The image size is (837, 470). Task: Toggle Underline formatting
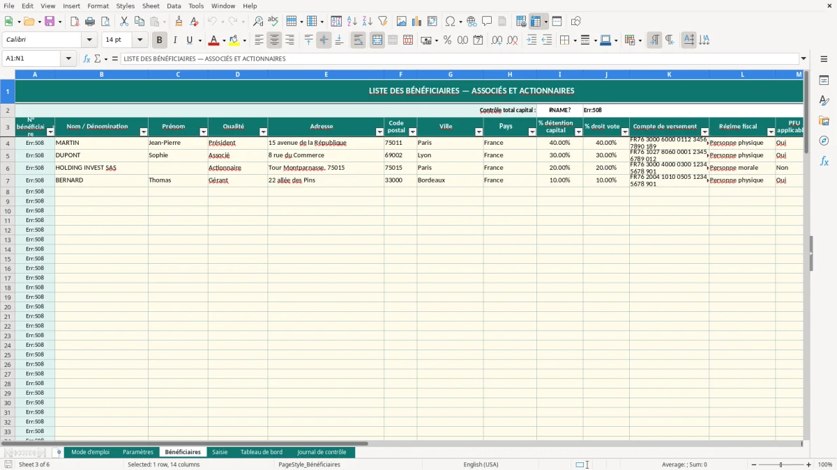tap(189, 40)
